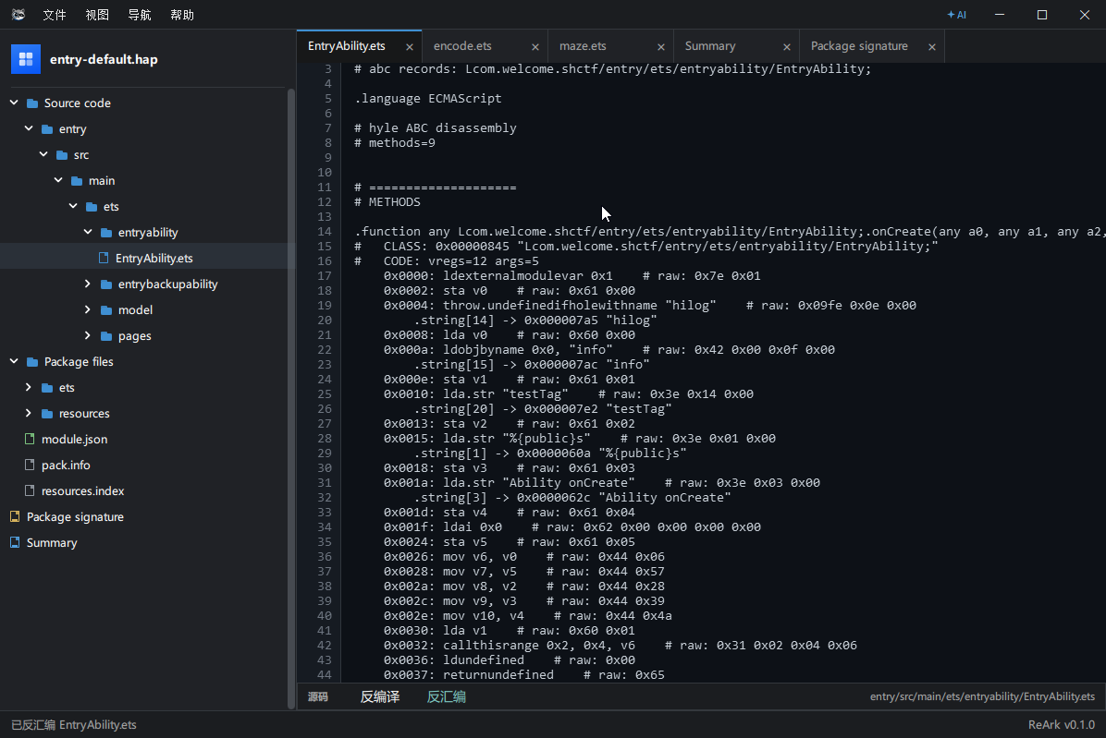Click the resources.index file icon
Image resolution: width=1106 pixels, height=738 pixels.
[x=30, y=490]
